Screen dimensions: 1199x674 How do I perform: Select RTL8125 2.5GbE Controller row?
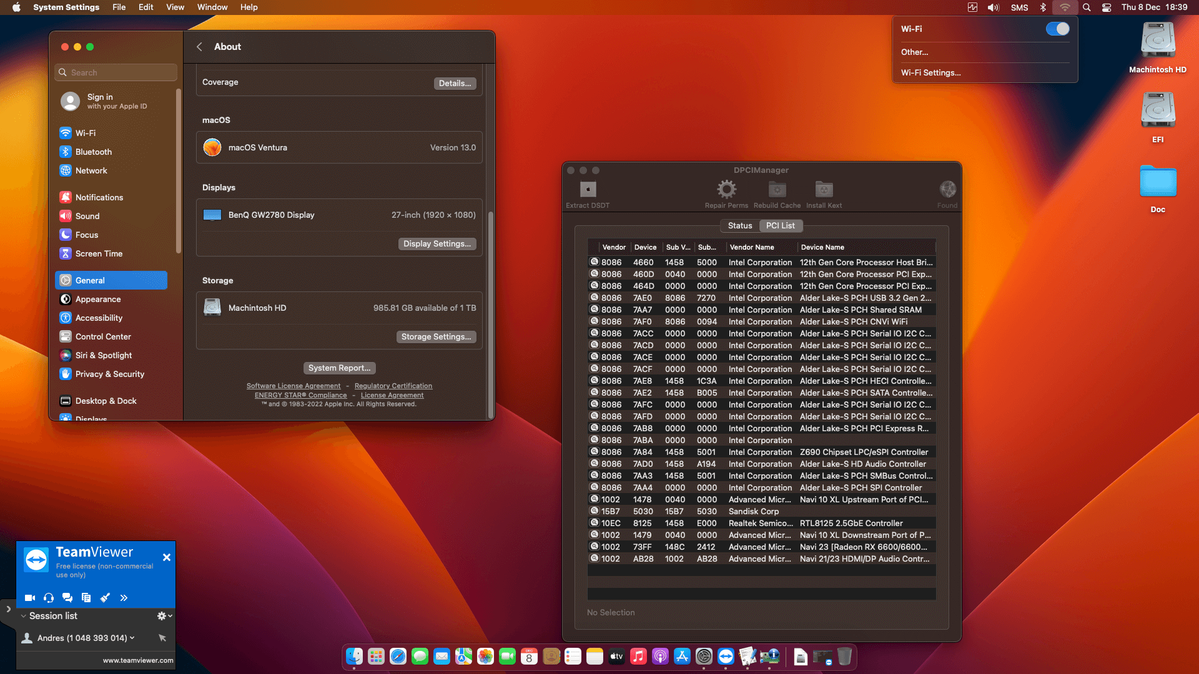click(761, 523)
